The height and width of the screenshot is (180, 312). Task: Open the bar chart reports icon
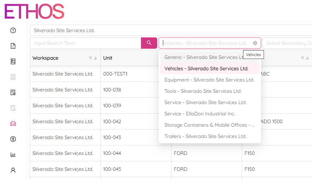pos(13,155)
